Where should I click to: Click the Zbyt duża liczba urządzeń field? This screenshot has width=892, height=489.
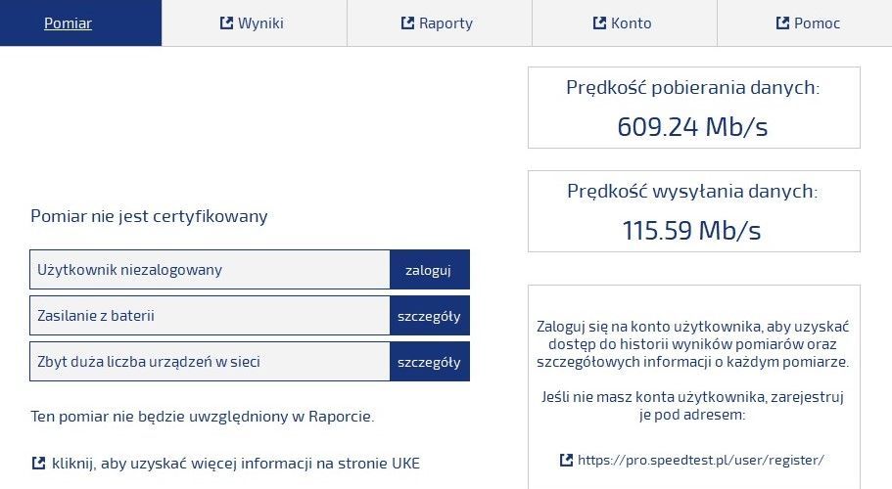click(210, 362)
